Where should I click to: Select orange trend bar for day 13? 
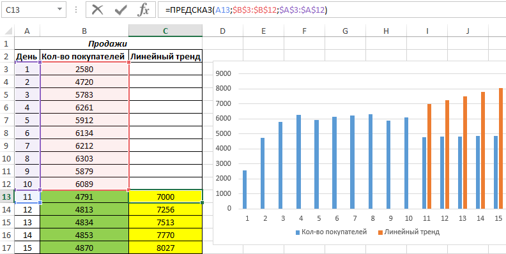pos(465,153)
